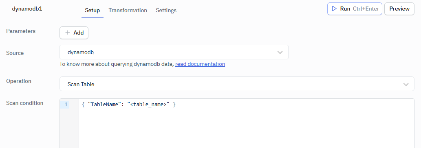Click line number 1 in editor gutter
This screenshot has width=421, height=148.
pos(66,104)
